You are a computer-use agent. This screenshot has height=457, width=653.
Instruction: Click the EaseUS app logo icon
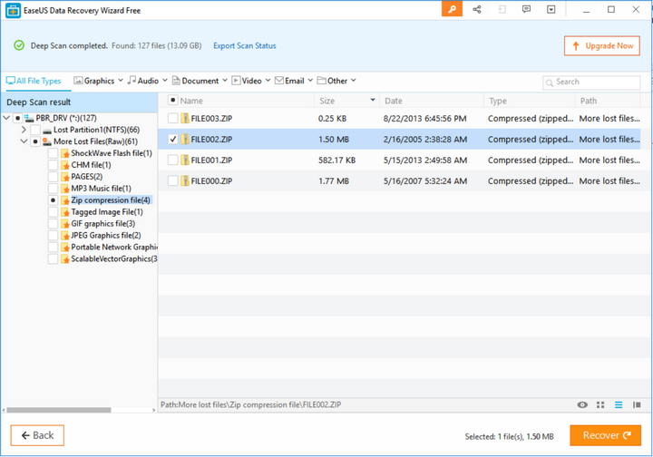[x=13, y=10]
